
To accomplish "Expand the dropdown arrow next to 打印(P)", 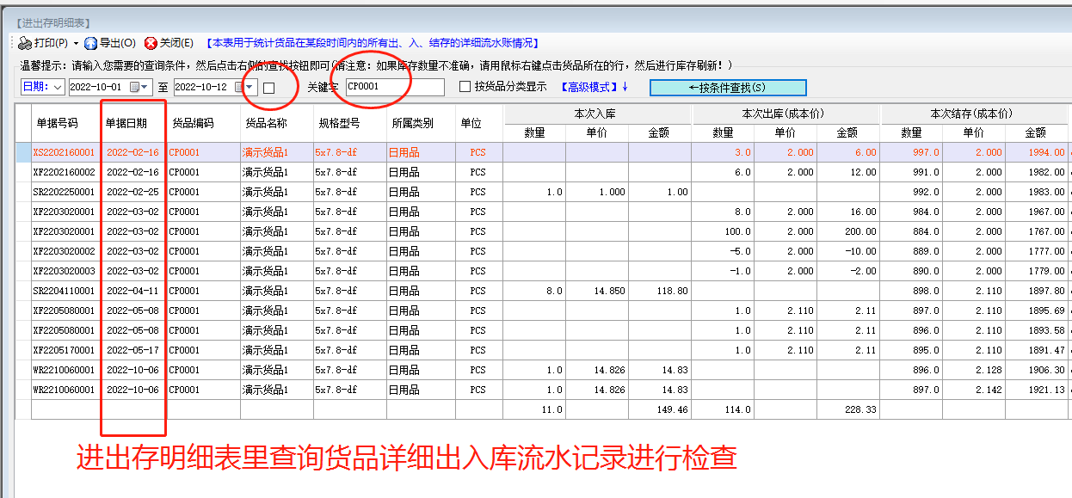I will coord(74,43).
